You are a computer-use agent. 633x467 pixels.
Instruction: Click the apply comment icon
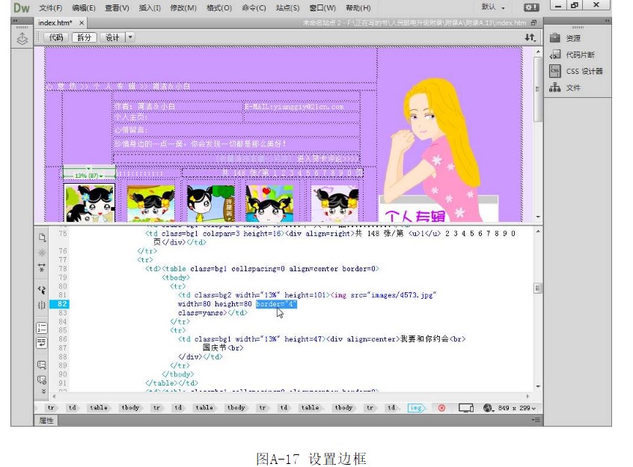click(x=42, y=365)
